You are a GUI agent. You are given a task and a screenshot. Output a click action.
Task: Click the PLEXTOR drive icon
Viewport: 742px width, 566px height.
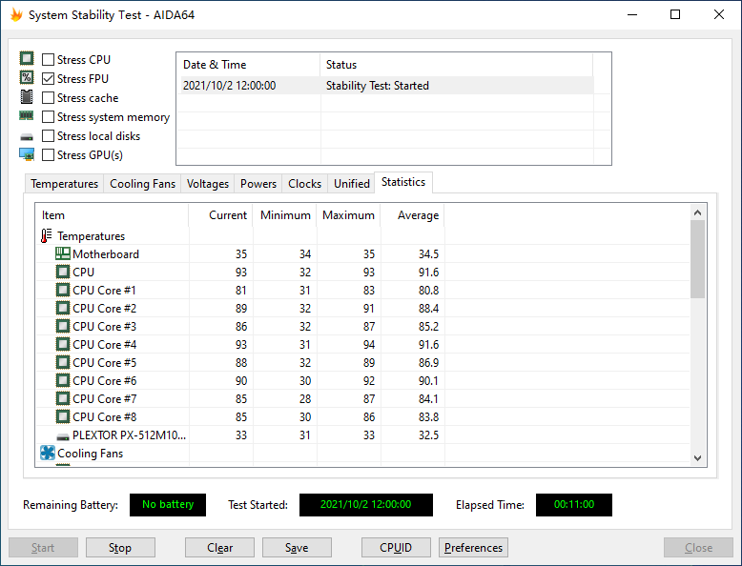62,436
